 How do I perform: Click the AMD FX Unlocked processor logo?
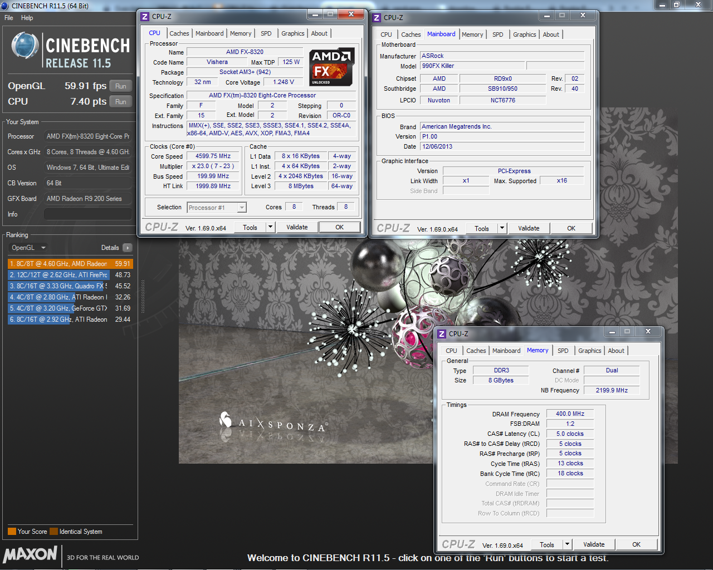pyautogui.click(x=332, y=67)
